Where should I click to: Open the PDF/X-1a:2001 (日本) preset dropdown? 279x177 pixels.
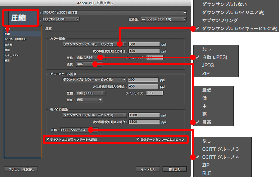[115, 13]
